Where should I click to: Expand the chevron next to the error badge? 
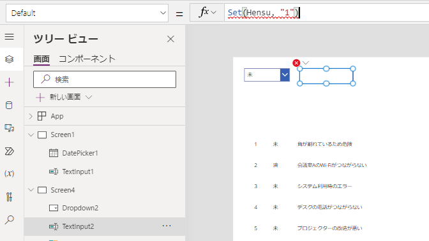point(306,63)
